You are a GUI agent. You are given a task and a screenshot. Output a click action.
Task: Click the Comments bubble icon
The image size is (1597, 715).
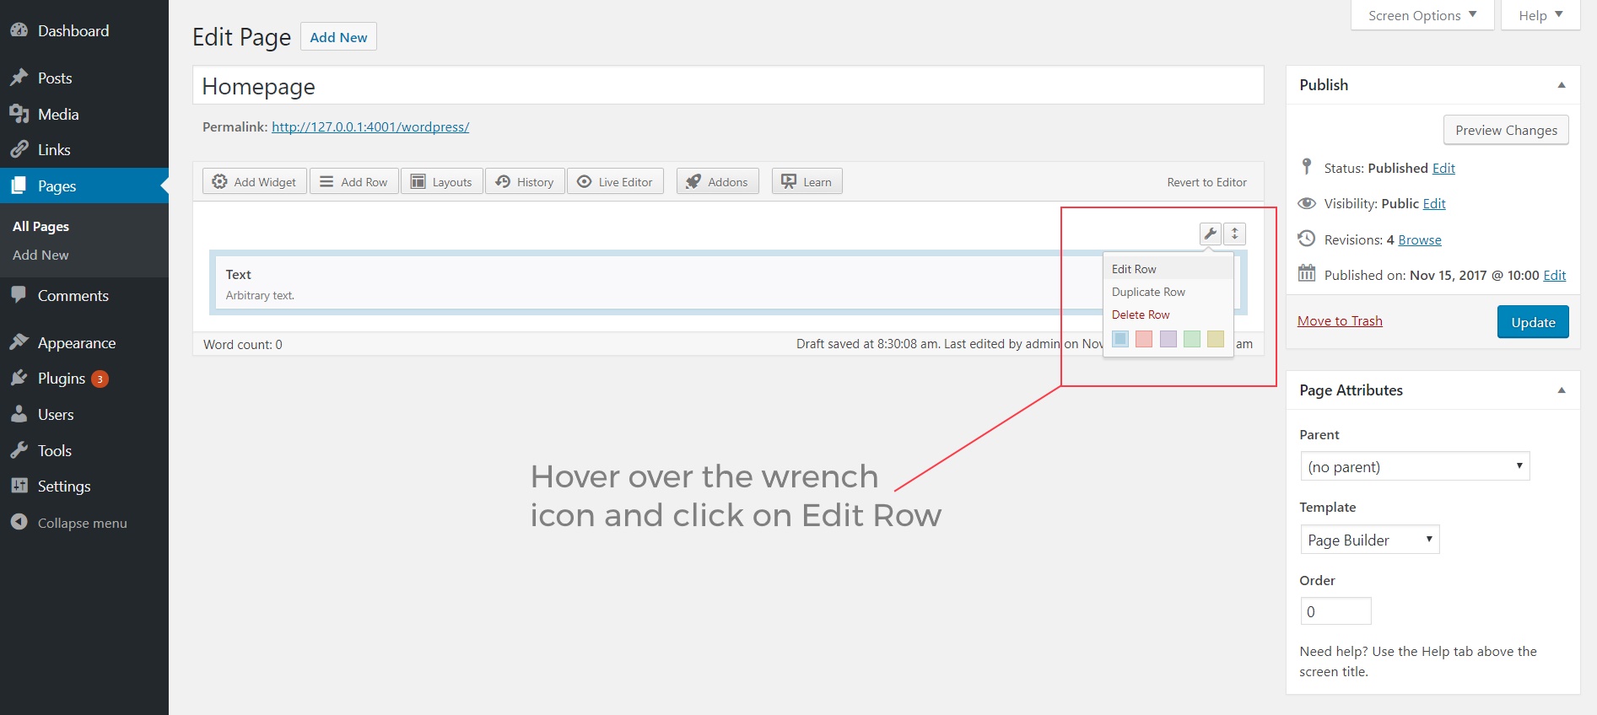(19, 295)
